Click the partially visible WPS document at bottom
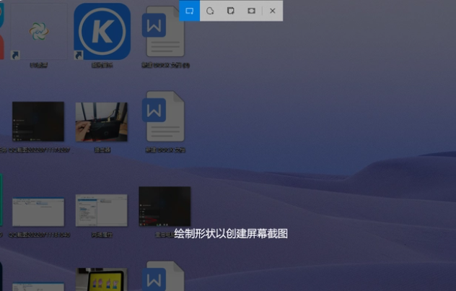Image resolution: width=456 pixels, height=291 pixels. (x=165, y=279)
